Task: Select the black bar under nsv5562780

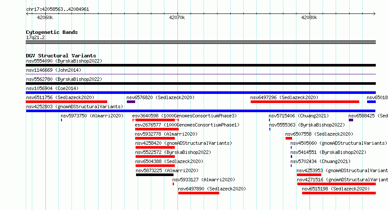Action: (201, 83)
